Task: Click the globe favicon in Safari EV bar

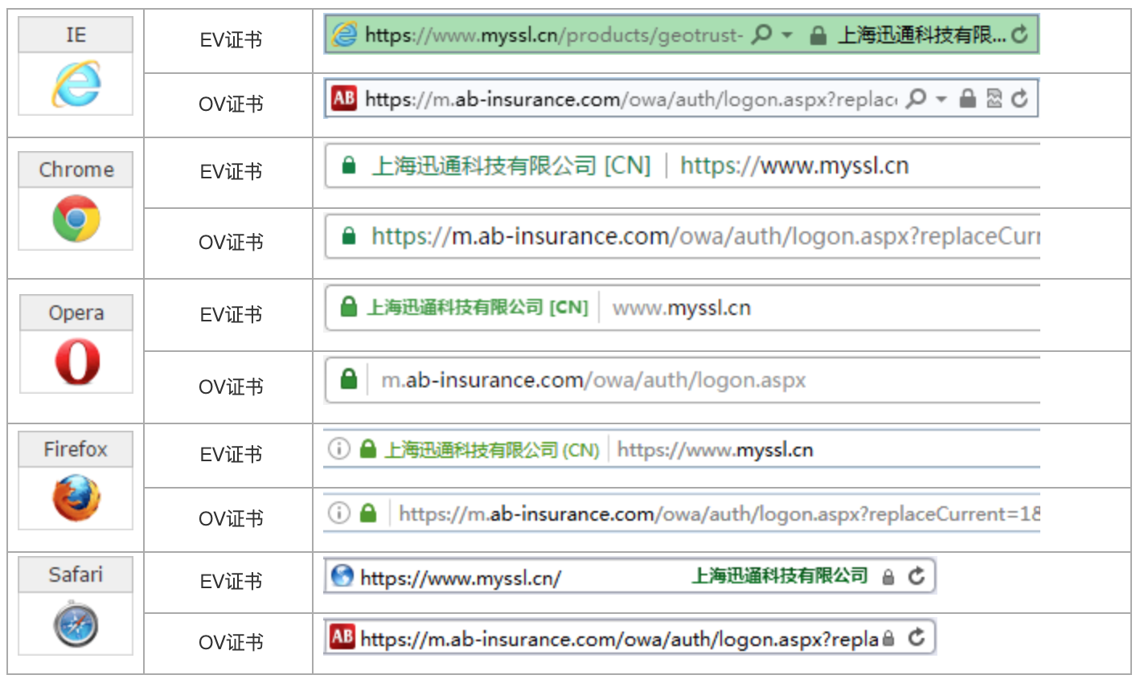Action: pyautogui.click(x=344, y=575)
